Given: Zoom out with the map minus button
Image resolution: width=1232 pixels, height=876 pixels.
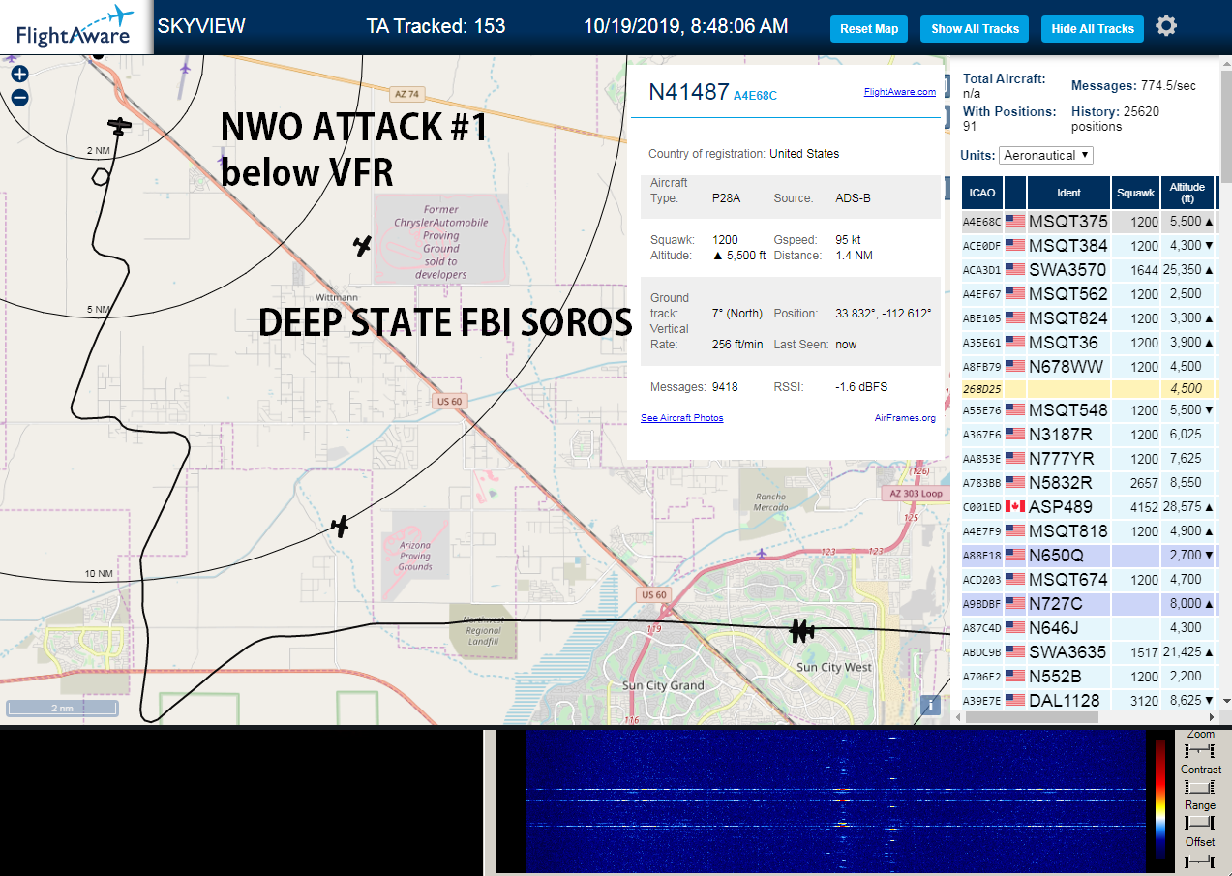Looking at the screenshot, I should tap(19, 97).
